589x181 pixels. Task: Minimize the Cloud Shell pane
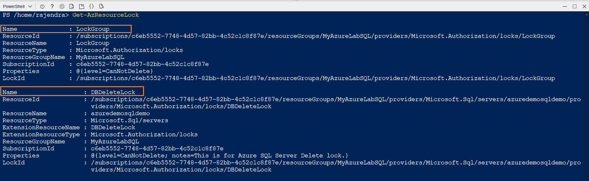tap(565, 6)
